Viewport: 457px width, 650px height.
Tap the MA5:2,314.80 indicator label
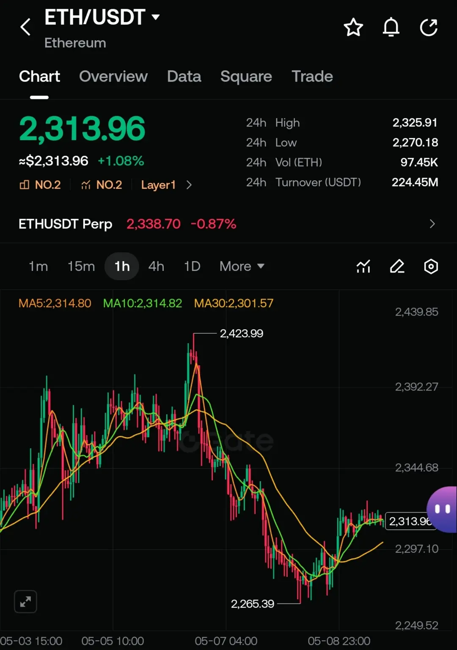coord(55,303)
